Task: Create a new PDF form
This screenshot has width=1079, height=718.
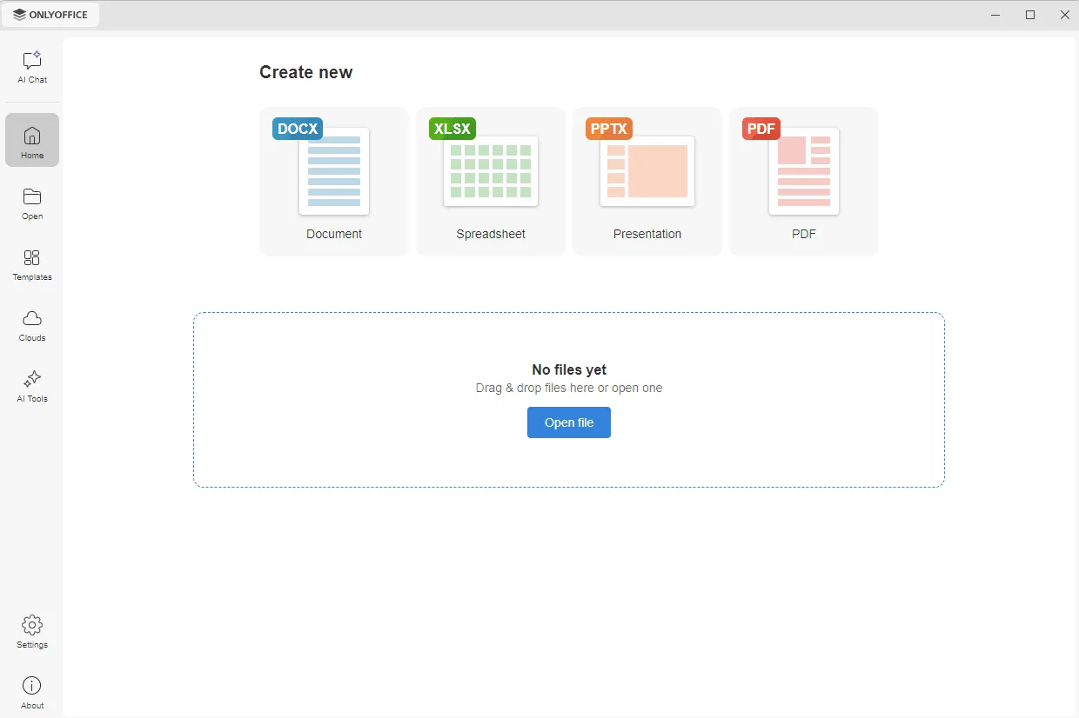Action: 804,182
